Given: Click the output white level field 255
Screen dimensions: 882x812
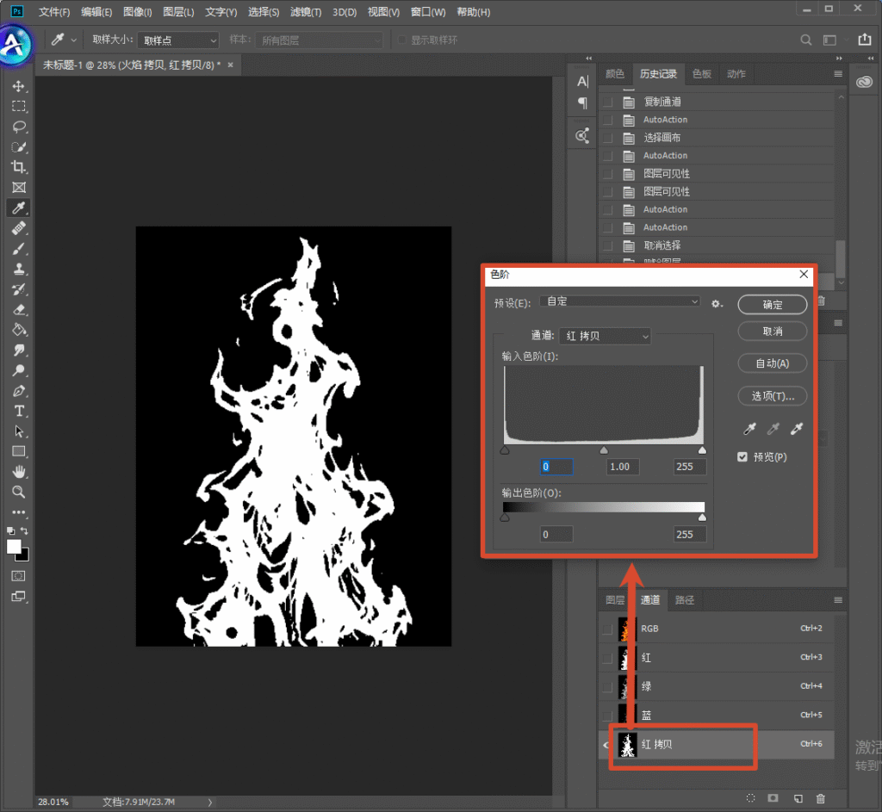Looking at the screenshot, I should pyautogui.click(x=690, y=534).
